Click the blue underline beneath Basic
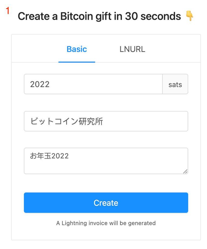 pyautogui.click(x=77, y=62)
